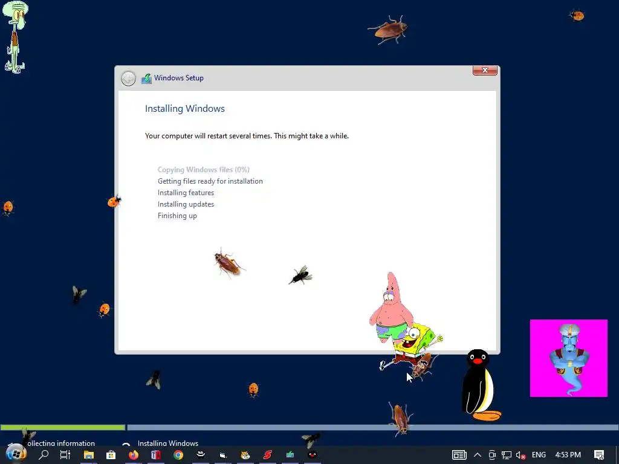This screenshot has height=464, width=619.
Task: Click the Windows Setup back arrow
Action: 128,79
